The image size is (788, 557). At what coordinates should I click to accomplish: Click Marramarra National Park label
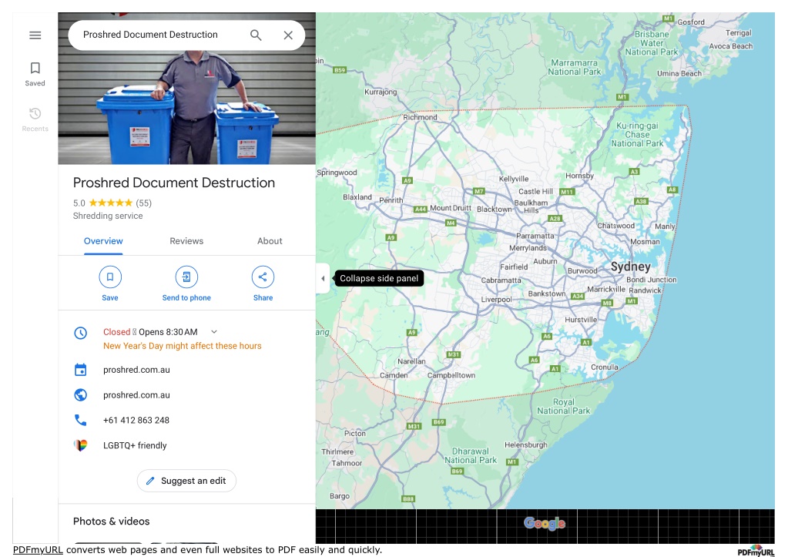(575, 67)
